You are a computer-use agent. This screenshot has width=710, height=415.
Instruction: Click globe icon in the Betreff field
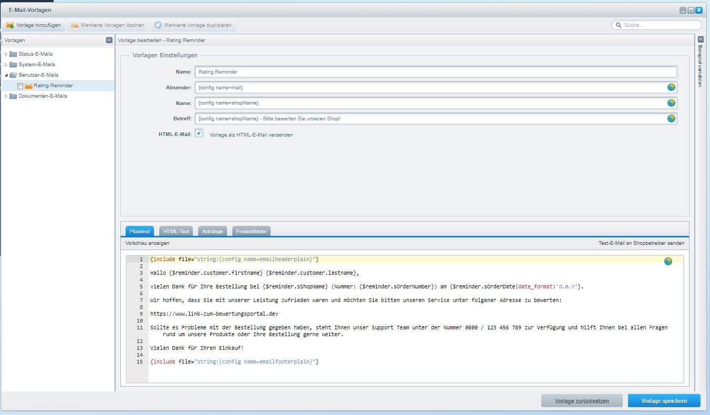671,119
